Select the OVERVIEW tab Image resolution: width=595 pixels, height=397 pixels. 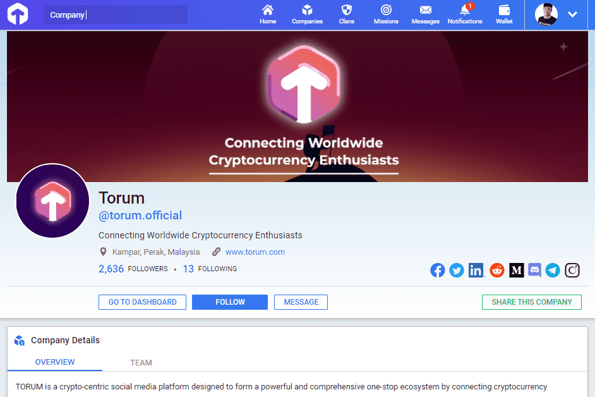pyautogui.click(x=55, y=362)
